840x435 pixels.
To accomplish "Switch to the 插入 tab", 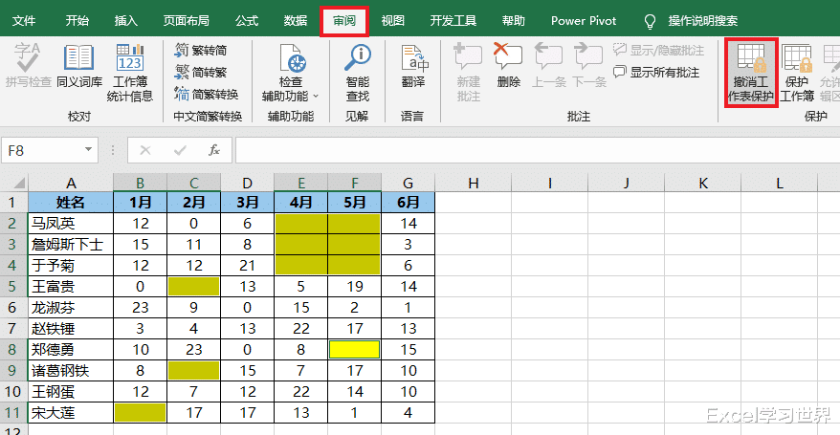I will tap(126, 21).
